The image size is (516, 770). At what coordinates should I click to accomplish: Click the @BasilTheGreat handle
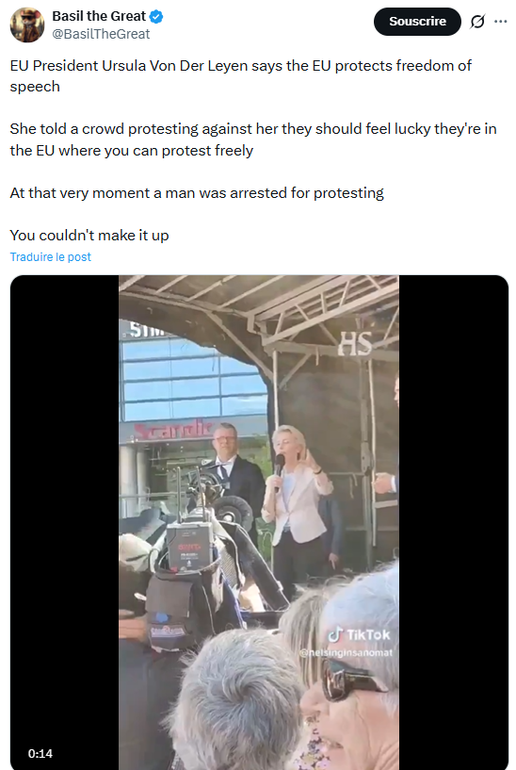(x=101, y=34)
